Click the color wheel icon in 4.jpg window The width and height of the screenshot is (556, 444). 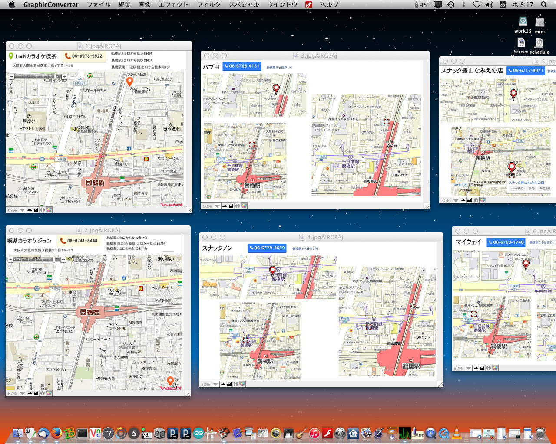click(242, 384)
